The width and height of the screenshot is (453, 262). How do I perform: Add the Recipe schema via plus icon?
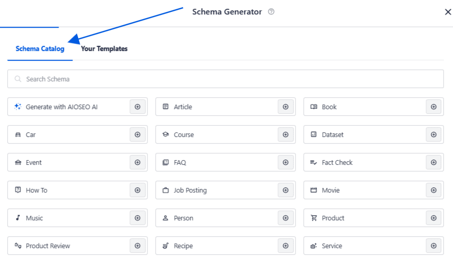tap(285, 246)
